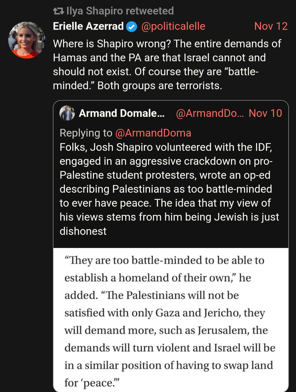This screenshot has width=296, height=392.
Task: Tap the blue verified badge
Action: click(x=132, y=27)
